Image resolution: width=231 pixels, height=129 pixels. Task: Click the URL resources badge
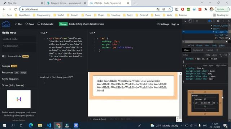[17, 72]
